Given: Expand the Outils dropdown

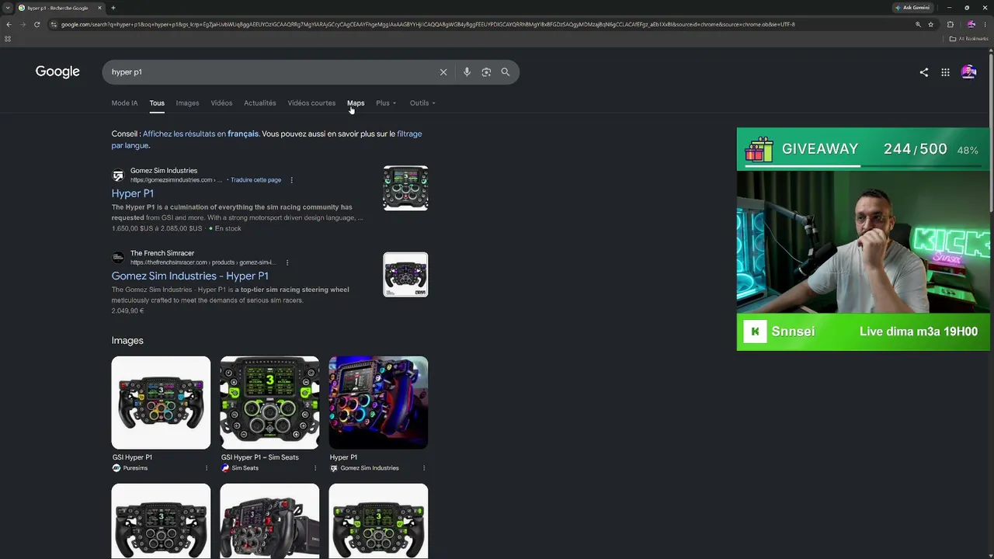Looking at the screenshot, I should point(422,103).
